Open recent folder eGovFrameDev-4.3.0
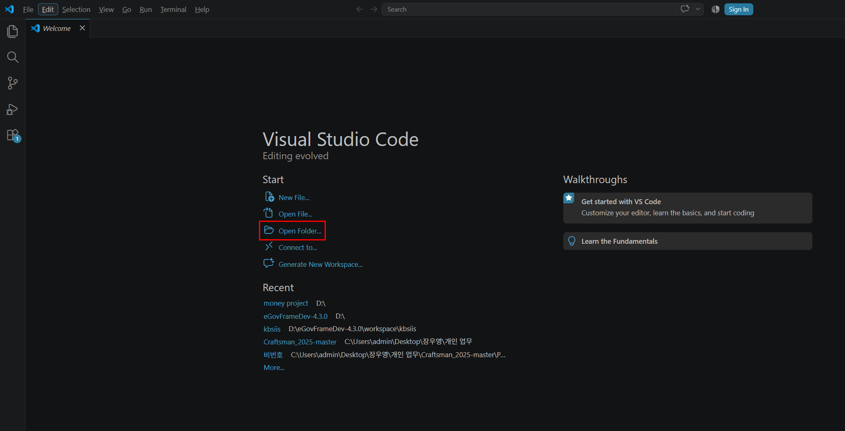This screenshot has height=431, width=845. click(x=296, y=316)
